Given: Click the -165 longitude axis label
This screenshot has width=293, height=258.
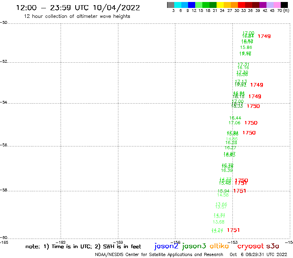Looking at the screenshot, I should pyautogui.click(x=4, y=243).
